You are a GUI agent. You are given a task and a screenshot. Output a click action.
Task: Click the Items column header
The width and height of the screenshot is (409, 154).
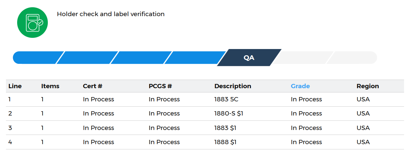(50, 86)
